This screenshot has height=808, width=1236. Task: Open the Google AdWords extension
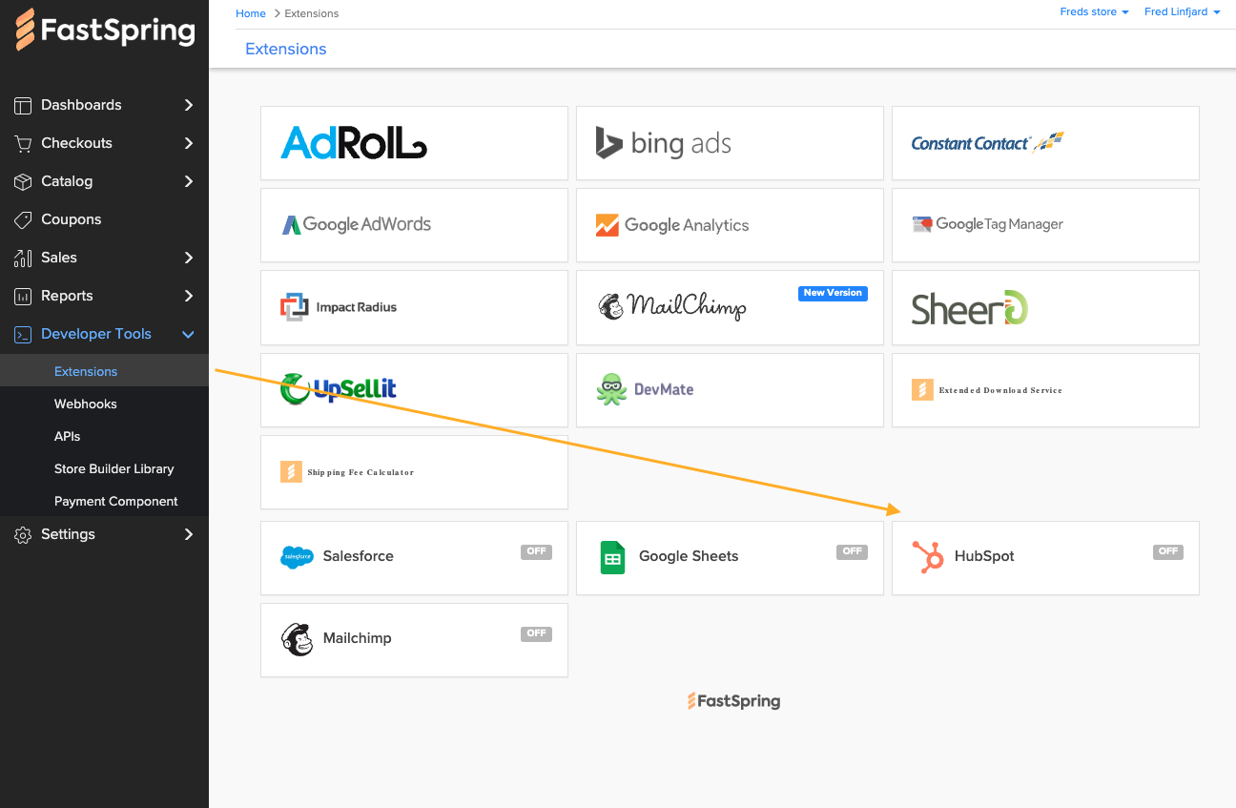tap(414, 225)
